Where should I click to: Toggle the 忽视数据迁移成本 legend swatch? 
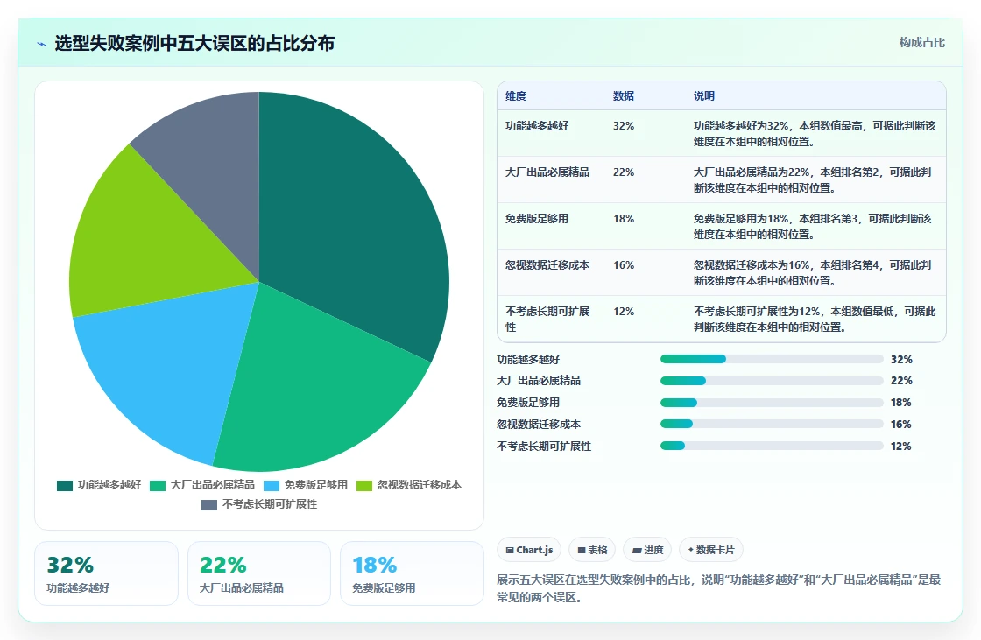tap(364, 486)
